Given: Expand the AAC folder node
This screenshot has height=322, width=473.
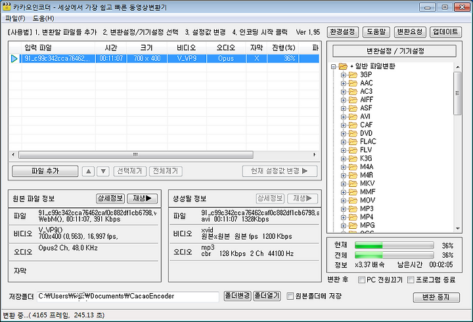Looking at the screenshot, I should pos(344,83).
